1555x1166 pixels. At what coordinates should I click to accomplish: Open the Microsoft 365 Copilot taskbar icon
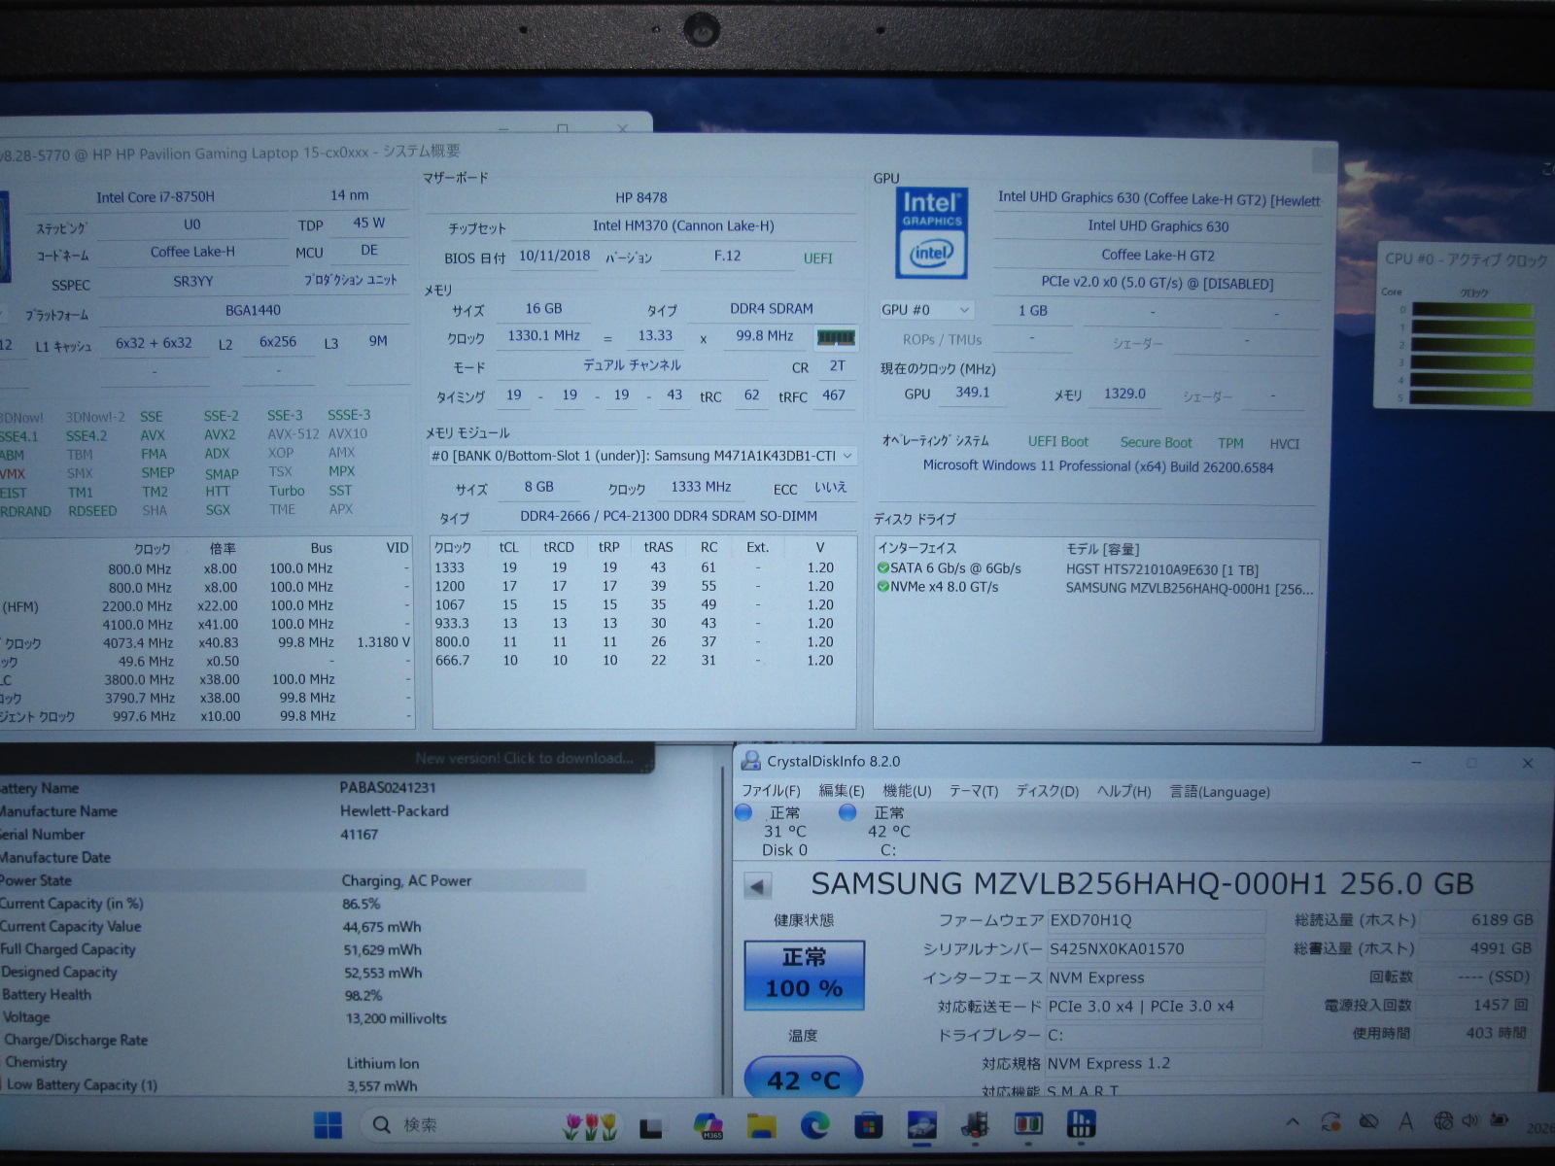click(x=708, y=1125)
